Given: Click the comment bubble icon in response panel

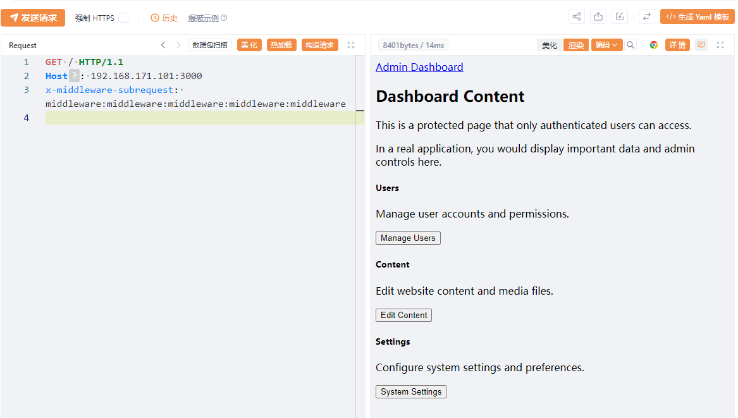Looking at the screenshot, I should pyautogui.click(x=701, y=45).
